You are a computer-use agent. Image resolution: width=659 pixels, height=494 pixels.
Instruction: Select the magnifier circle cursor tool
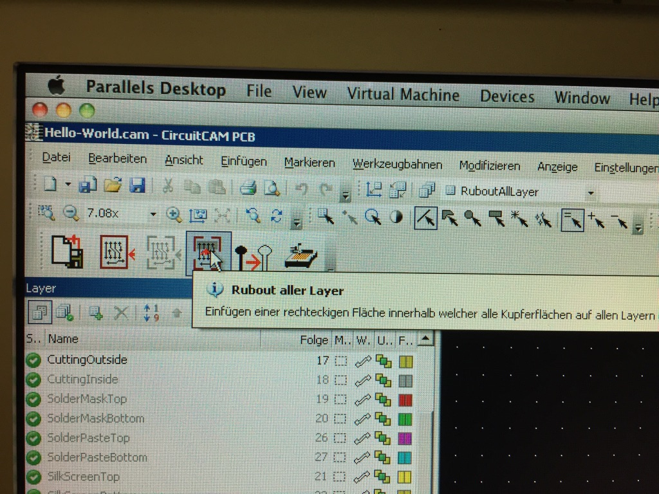pyautogui.click(x=373, y=217)
